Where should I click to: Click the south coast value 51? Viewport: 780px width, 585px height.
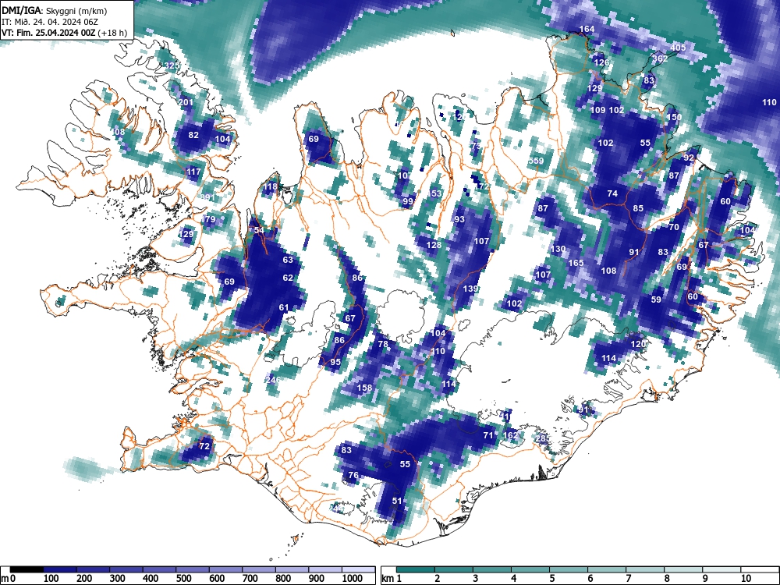(x=397, y=501)
